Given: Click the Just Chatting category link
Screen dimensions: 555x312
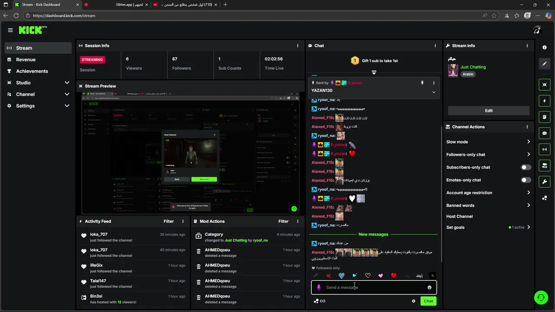Looking at the screenshot, I should pos(473,67).
